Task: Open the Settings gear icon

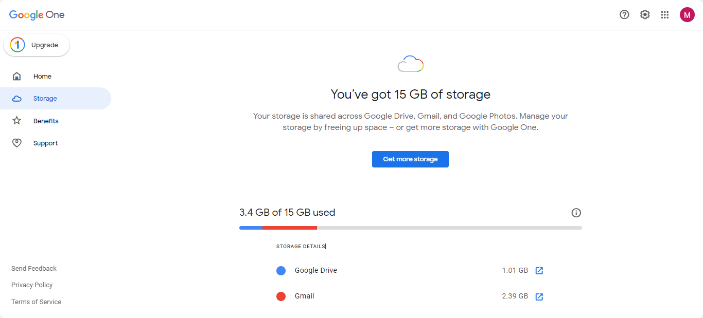Action: (645, 15)
